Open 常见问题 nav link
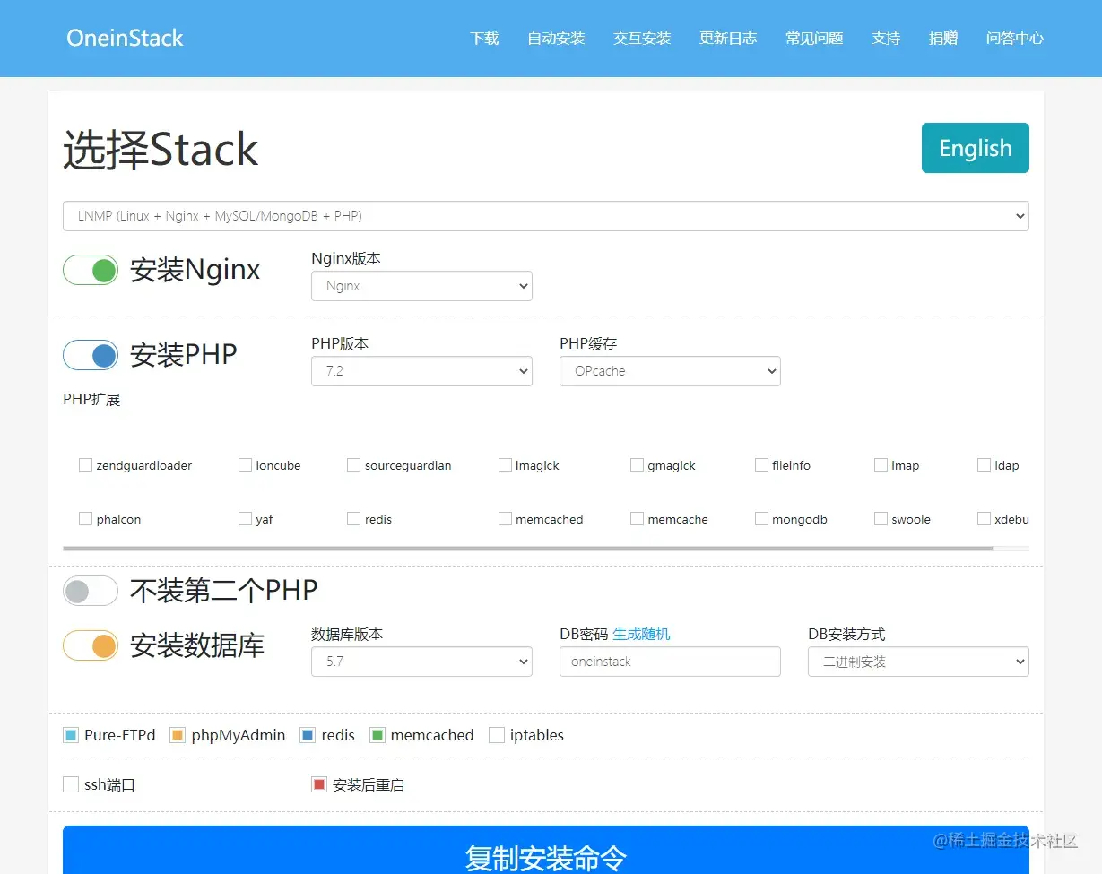Image resolution: width=1102 pixels, height=874 pixels. [814, 39]
